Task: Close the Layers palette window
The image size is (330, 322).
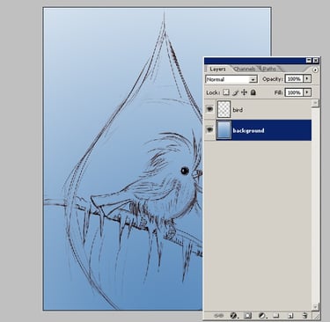Action: [x=316, y=61]
